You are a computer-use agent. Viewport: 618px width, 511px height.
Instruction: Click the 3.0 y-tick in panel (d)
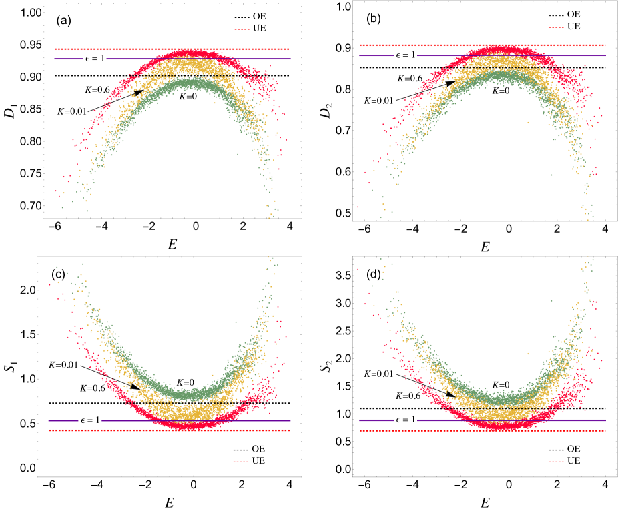pyautogui.click(x=344, y=303)
